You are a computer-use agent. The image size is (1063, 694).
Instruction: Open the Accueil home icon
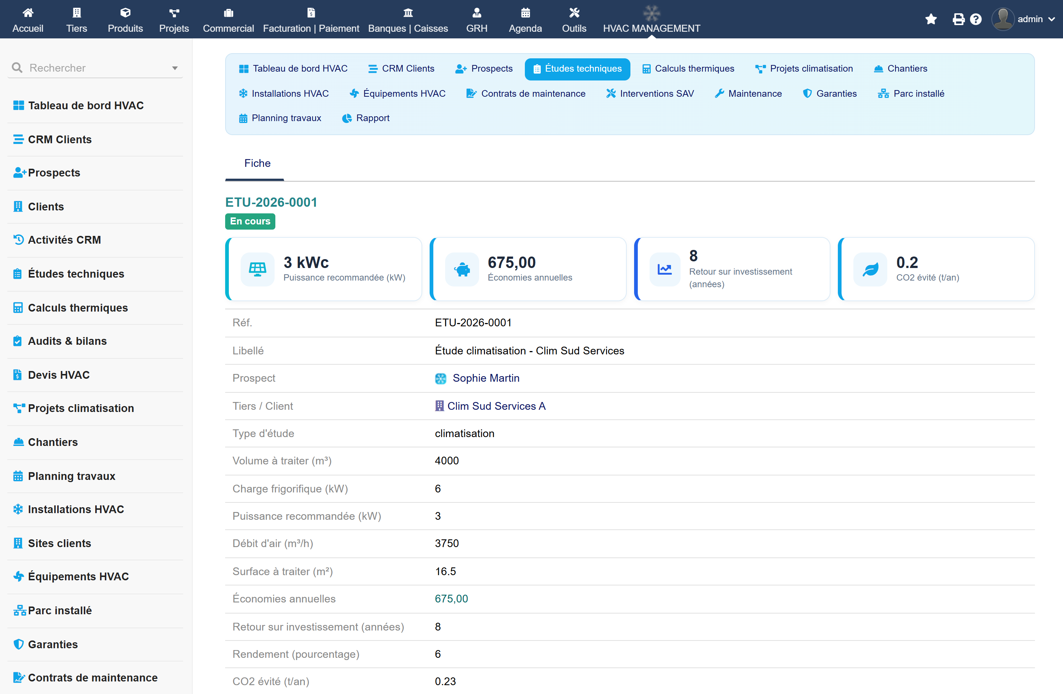(x=28, y=13)
